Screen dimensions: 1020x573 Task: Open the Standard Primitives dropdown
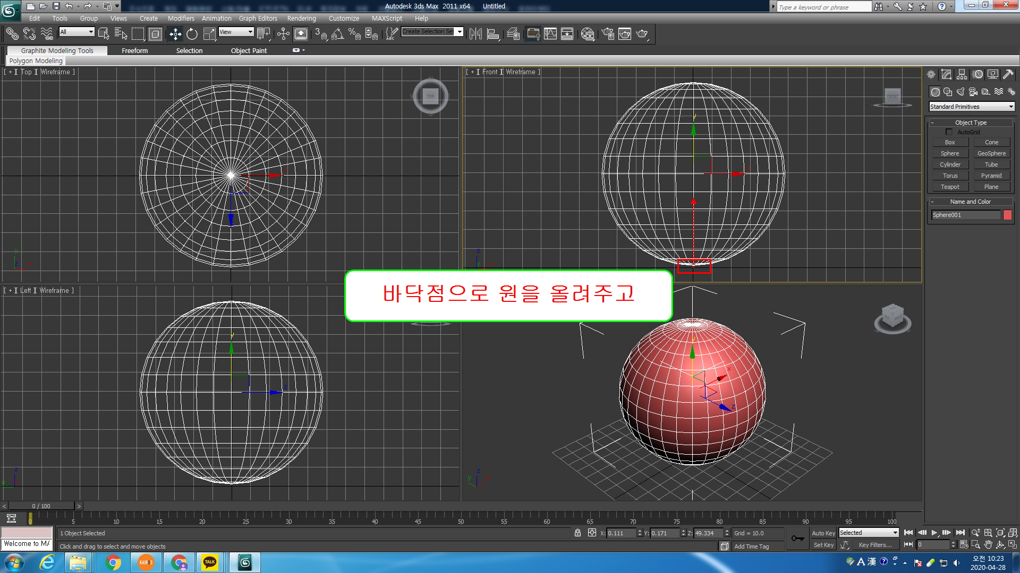tap(971, 107)
